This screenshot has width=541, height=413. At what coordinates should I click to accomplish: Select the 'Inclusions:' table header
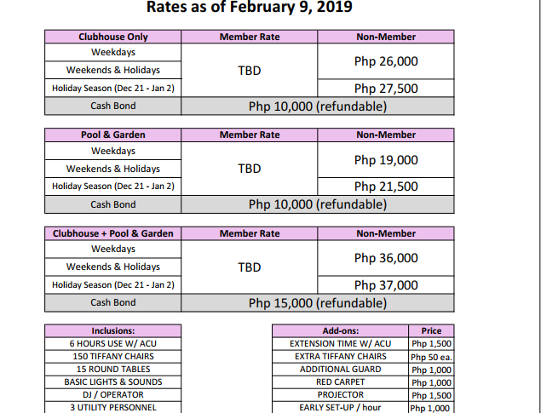(113, 330)
